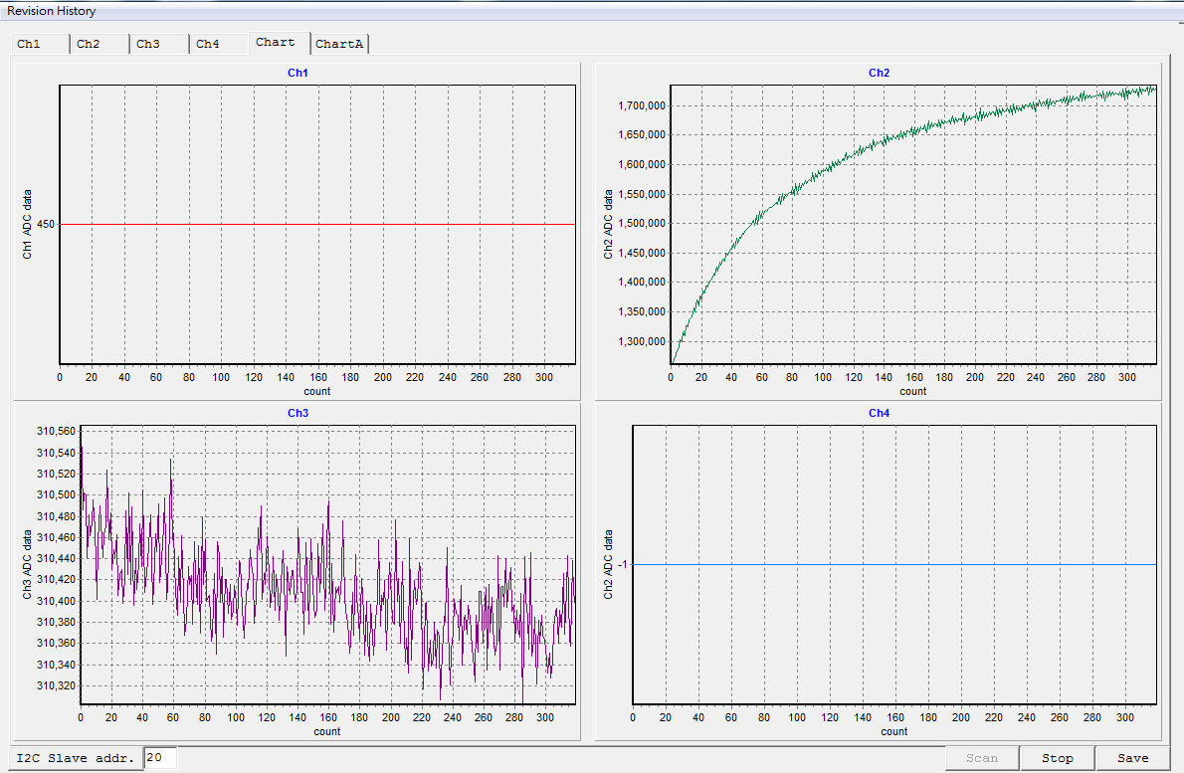The height and width of the screenshot is (773, 1184).
Task: Click the Revision History title text
Action: (x=52, y=11)
